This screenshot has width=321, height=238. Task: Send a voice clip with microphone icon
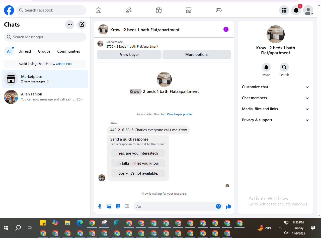[100, 206]
